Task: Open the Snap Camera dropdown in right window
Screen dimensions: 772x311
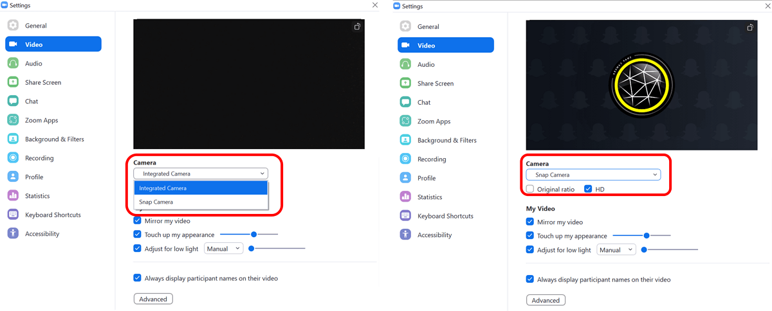Action: click(x=593, y=175)
